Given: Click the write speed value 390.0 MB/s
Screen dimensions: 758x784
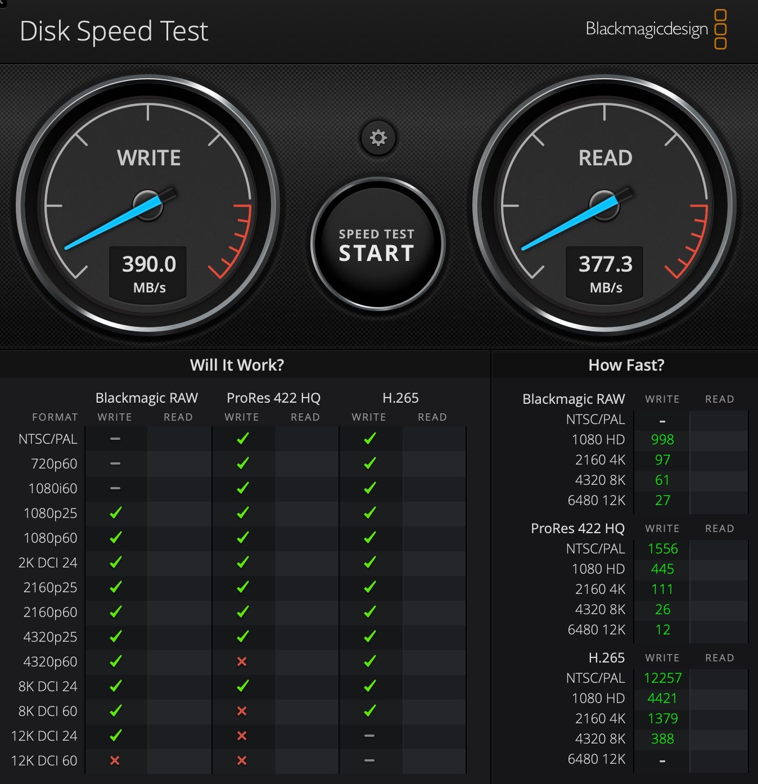Looking at the screenshot, I should click(x=149, y=274).
